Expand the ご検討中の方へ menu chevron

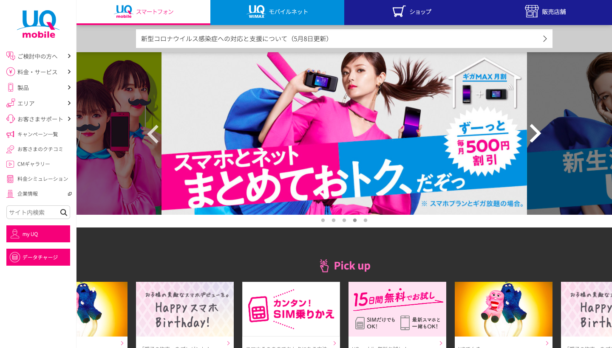coord(69,56)
